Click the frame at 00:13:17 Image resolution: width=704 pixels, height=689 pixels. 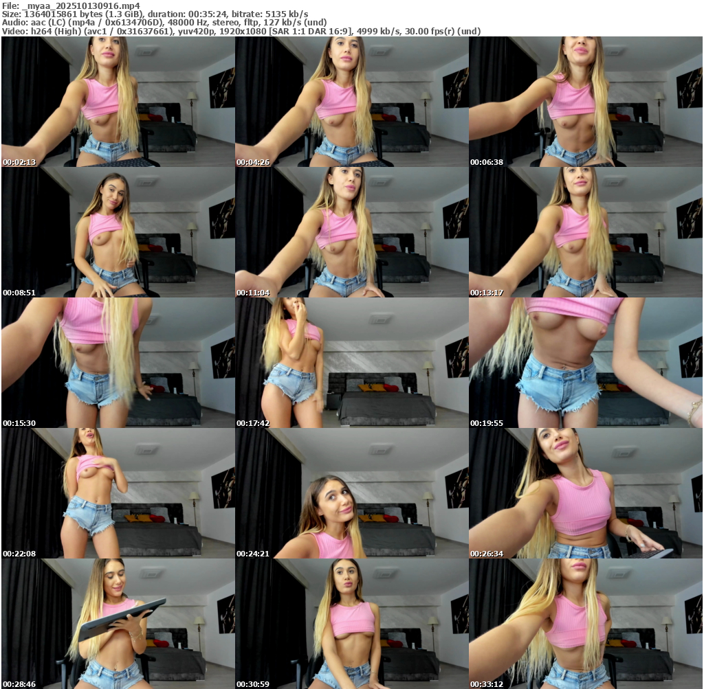tap(585, 232)
